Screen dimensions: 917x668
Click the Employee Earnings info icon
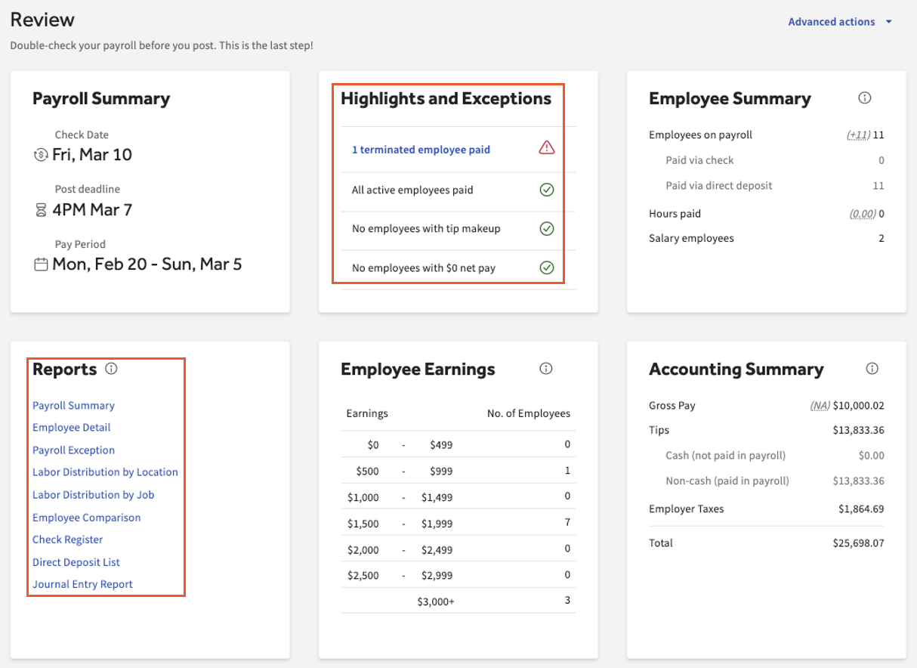546,368
